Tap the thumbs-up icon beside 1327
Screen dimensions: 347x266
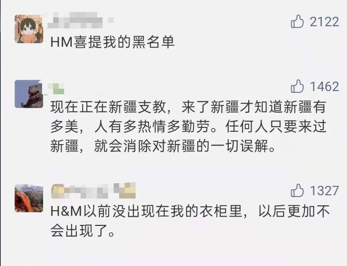(x=297, y=190)
